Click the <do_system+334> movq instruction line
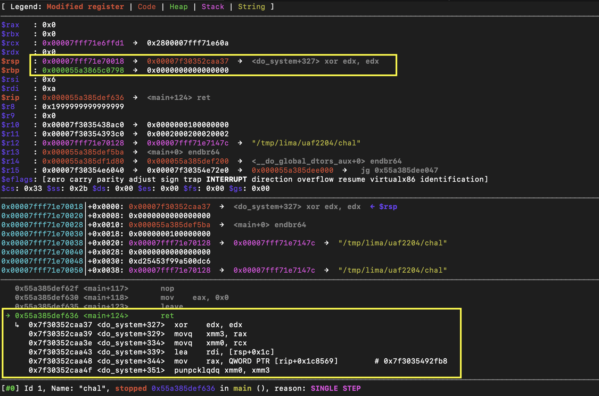 click(x=138, y=343)
